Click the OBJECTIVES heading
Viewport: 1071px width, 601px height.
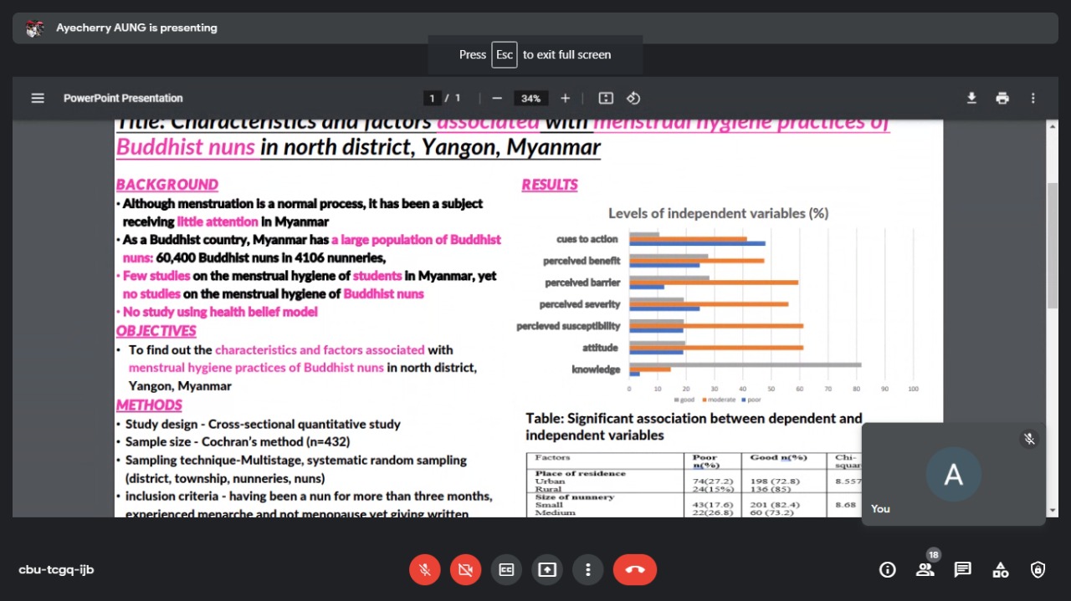coord(156,331)
